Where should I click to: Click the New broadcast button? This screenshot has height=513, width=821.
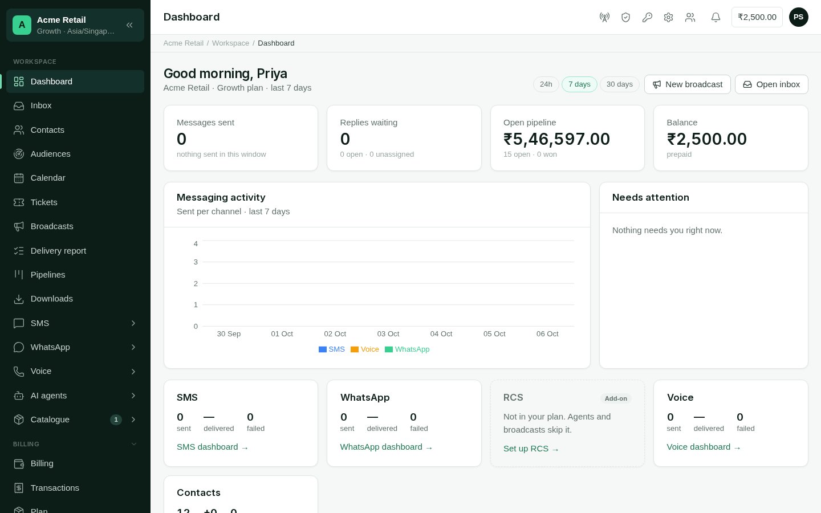[x=688, y=84]
